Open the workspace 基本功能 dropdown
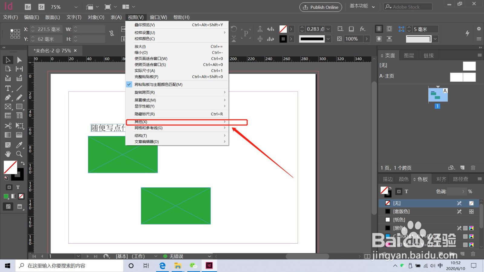Viewport: 484px width, 272px height. (x=362, y=7)
